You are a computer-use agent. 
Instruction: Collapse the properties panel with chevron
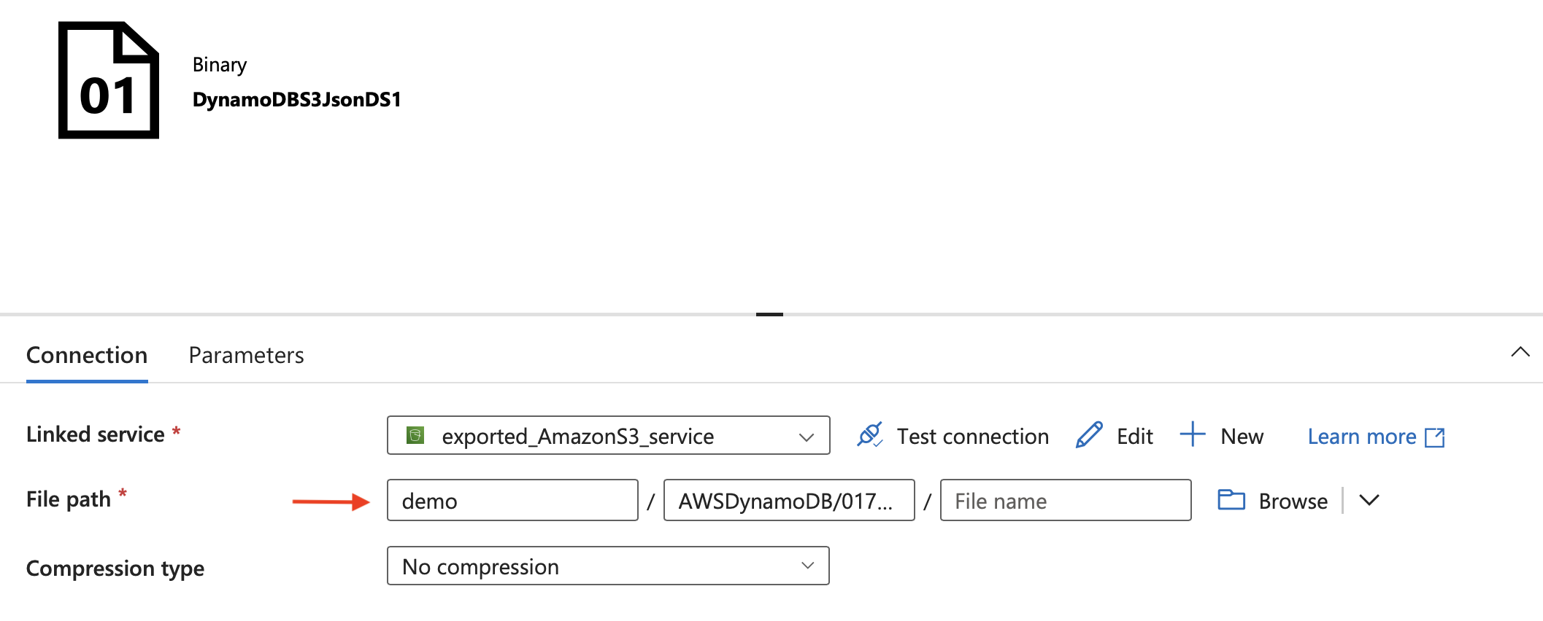pyautogui.click(x=1520, y=352)
